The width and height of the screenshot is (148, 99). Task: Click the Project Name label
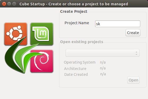[x=77, y=23]
